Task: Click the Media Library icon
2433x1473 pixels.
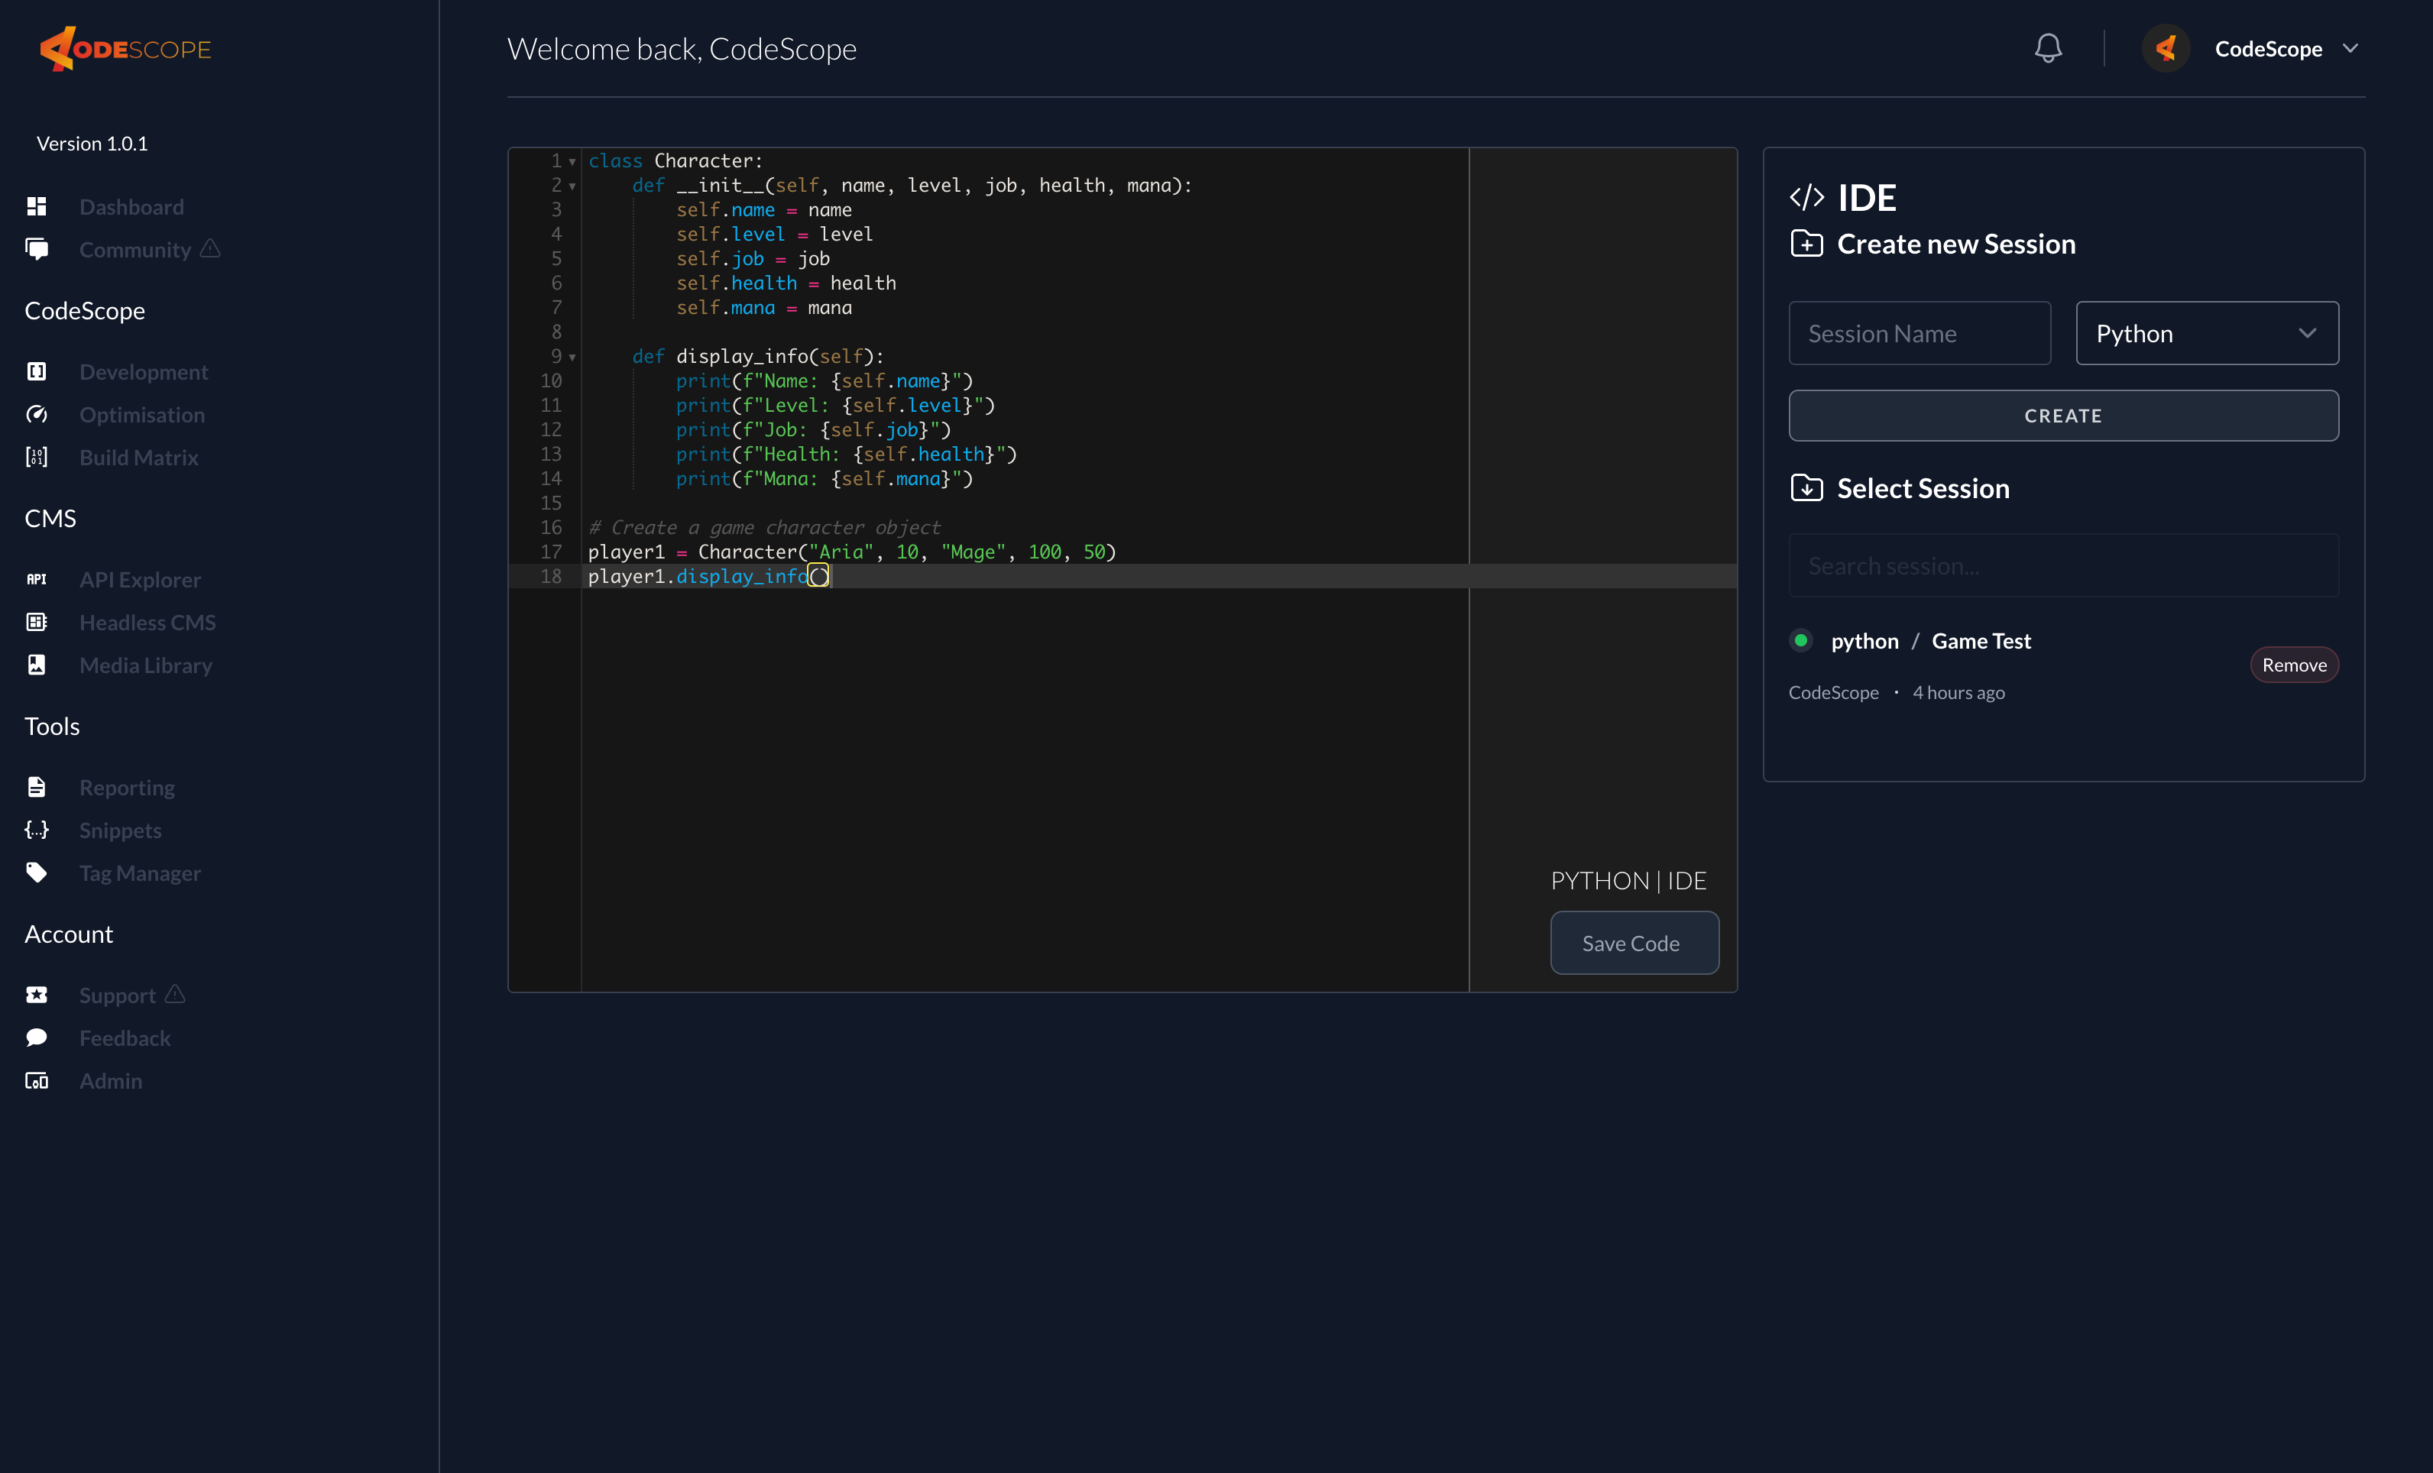Action: 37,665
